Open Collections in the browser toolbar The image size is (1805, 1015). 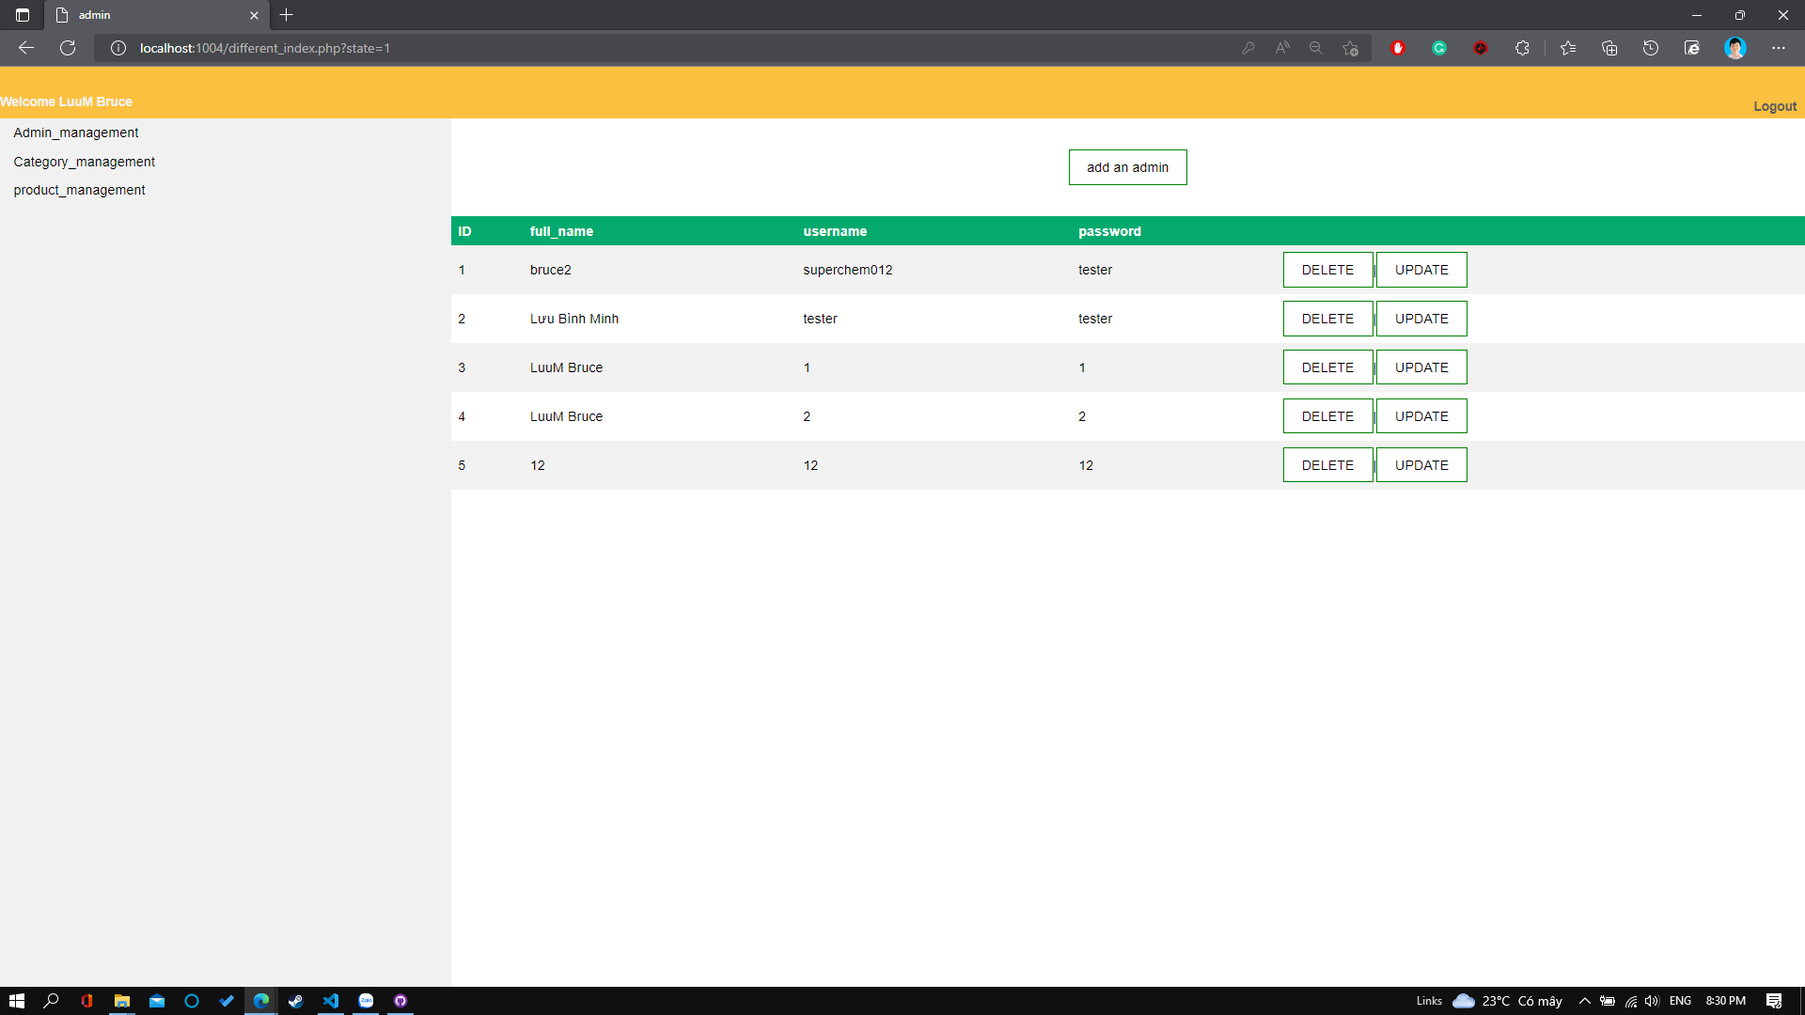click(x=1609, y=48)
